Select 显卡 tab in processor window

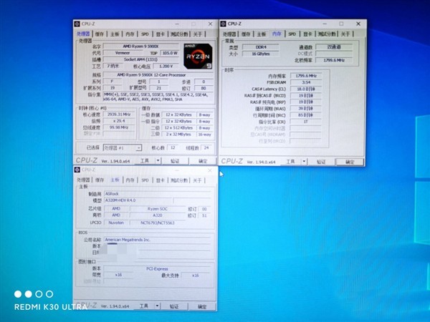pyautogui.click(x=161, y=34)
